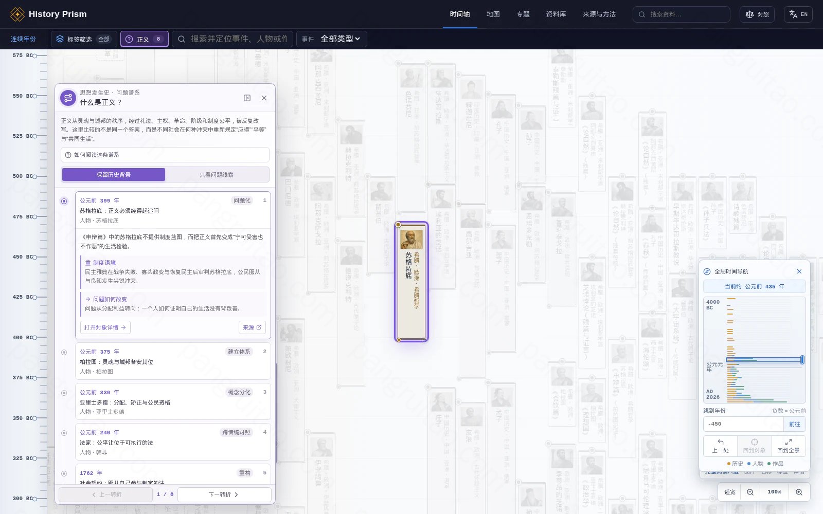
Task: Collapse the 什么是正义 panel with the sidebar icon
Action: click(247, 98)
